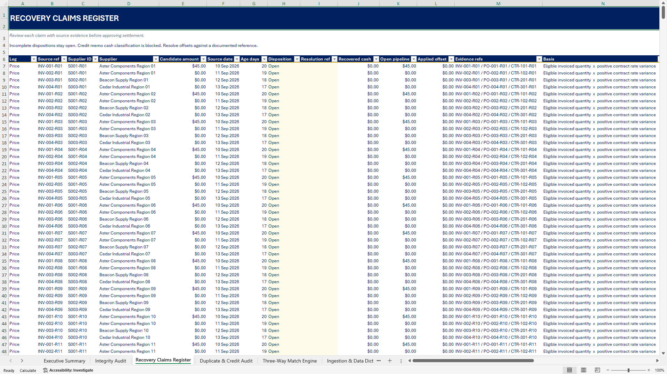667x374 pixels.
Task: Open the Supplier column filter dropdown
Action: click(156, 59)
